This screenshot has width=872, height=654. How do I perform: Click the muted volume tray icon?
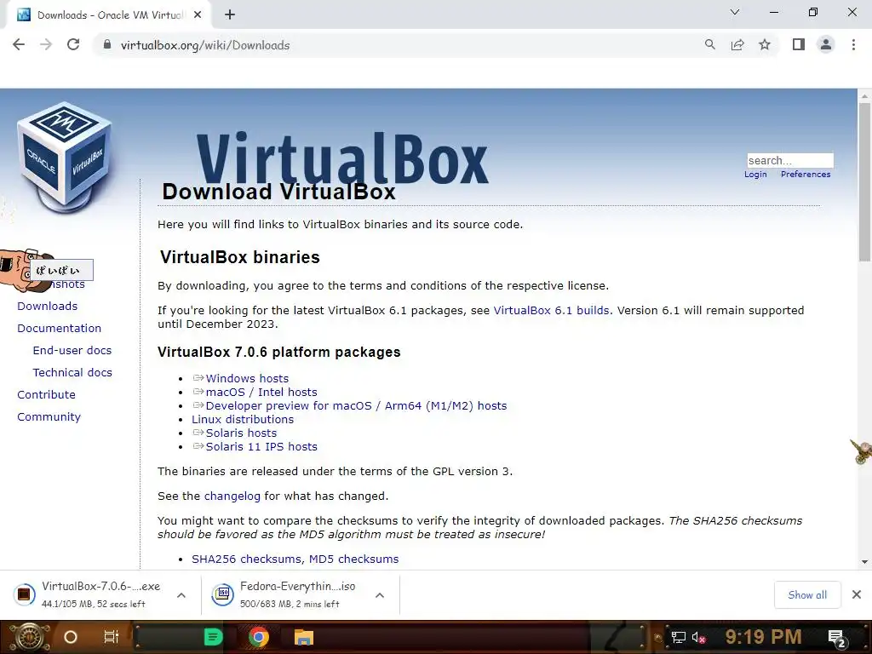(698, 637)
